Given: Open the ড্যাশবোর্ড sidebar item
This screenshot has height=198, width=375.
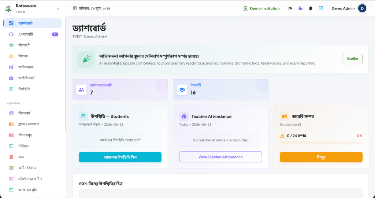Looking at the screenshot, I should [x=33, y=23].
